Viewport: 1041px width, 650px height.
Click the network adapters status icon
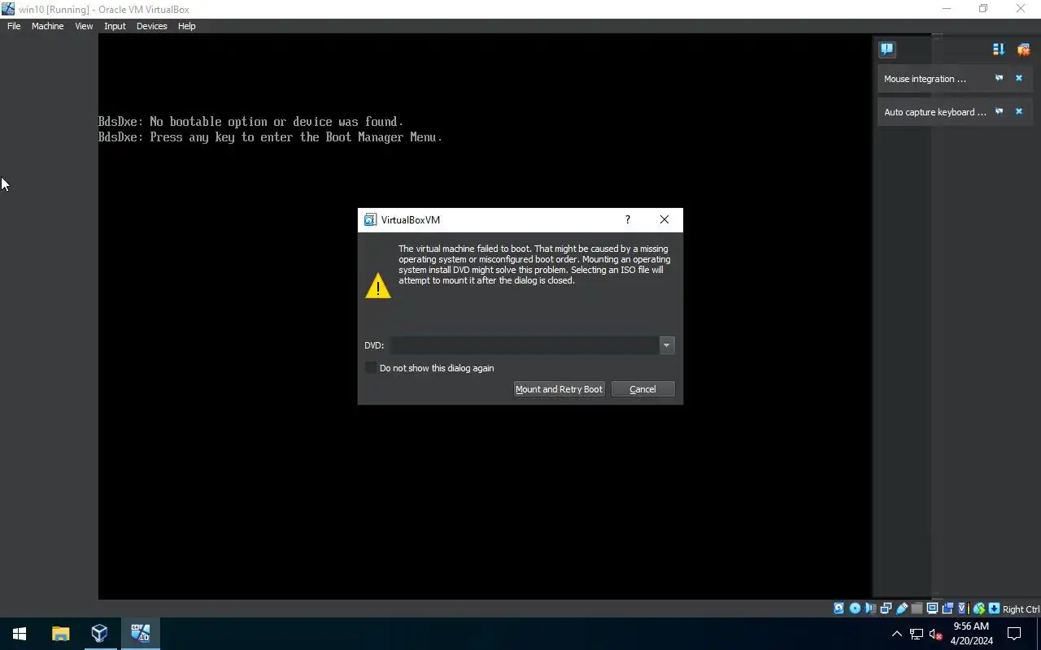[x=886, y=609]
